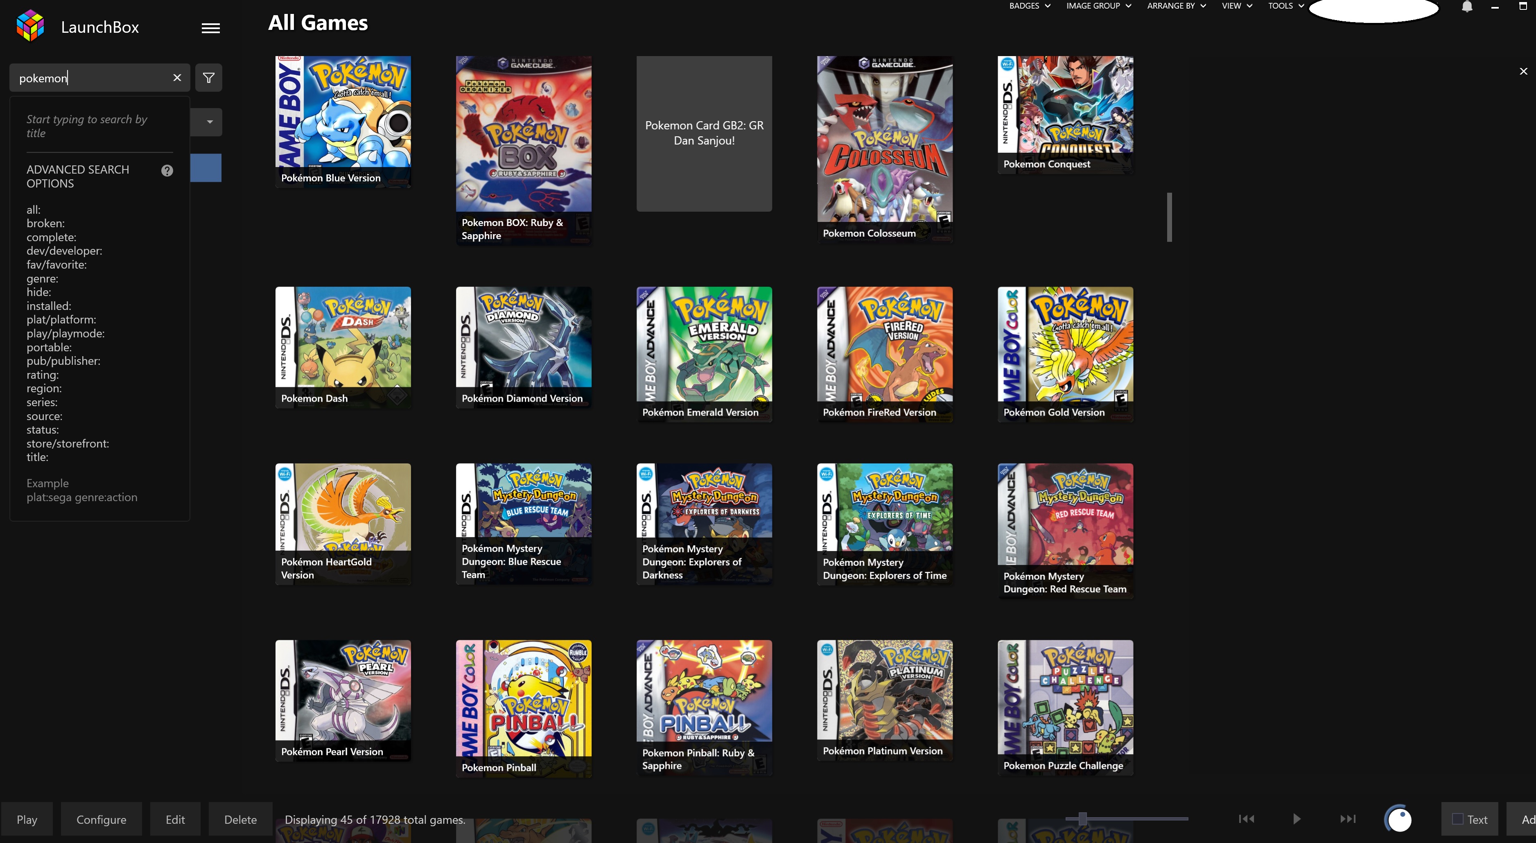Click the circular loading indicator icon
Screen dimensions: 1536x843
coord(1398,818)
